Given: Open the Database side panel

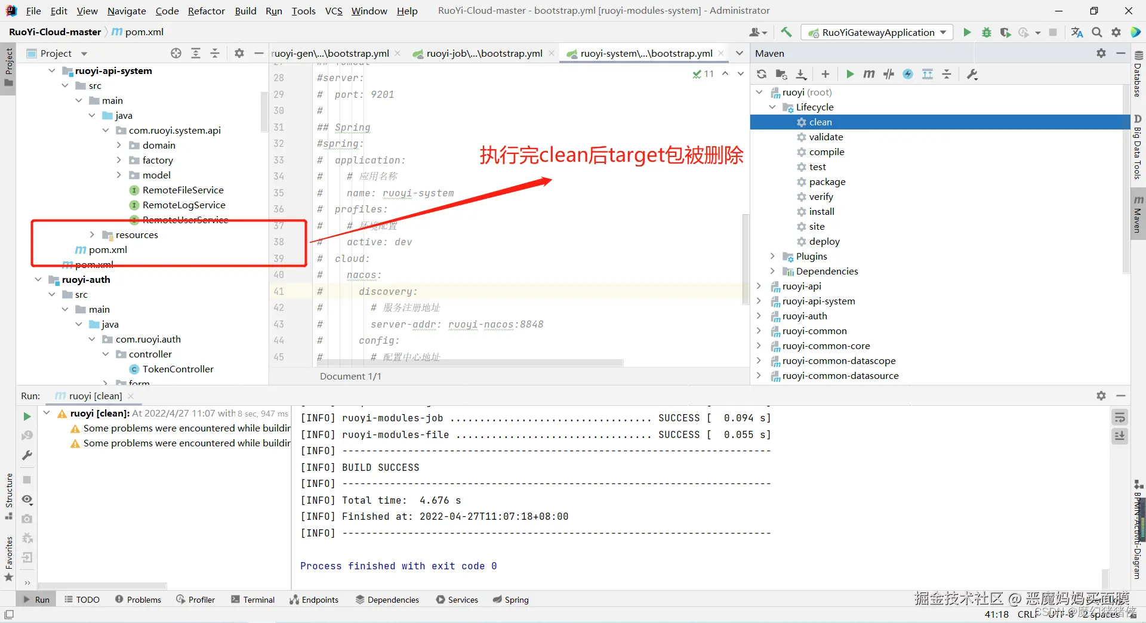Looking at the screenshot, I should pos(1138,74).
